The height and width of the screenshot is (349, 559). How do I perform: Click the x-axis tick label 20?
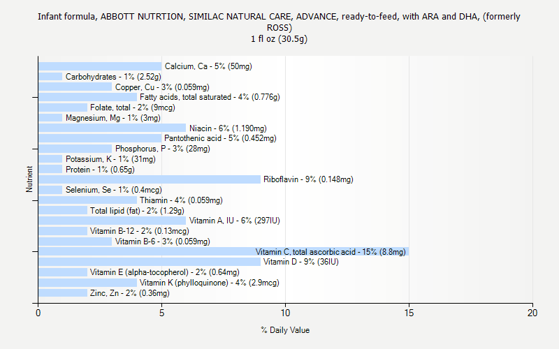tap(532, 313)
